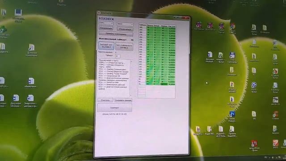Open the baud rate dropdown beside COM1
This screenshot has width=286, height=161.
pos(125,24)
